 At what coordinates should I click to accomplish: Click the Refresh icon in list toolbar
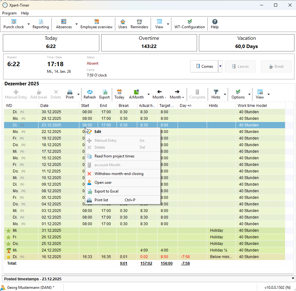pyautogui.click(x=90, y=94)
